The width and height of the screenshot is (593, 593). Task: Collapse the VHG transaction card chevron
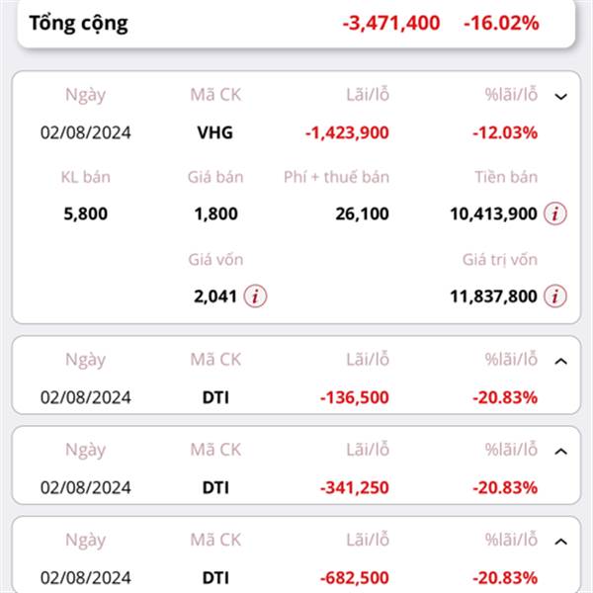click(560, 97)
